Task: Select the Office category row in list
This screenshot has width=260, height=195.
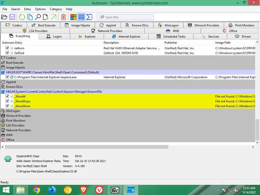Action: [x=128, y=140]
